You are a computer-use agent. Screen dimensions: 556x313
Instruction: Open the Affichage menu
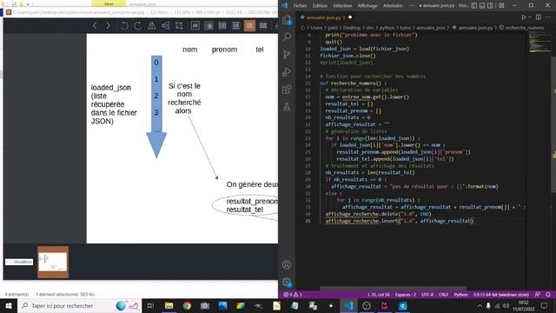[x=367, y=5]
